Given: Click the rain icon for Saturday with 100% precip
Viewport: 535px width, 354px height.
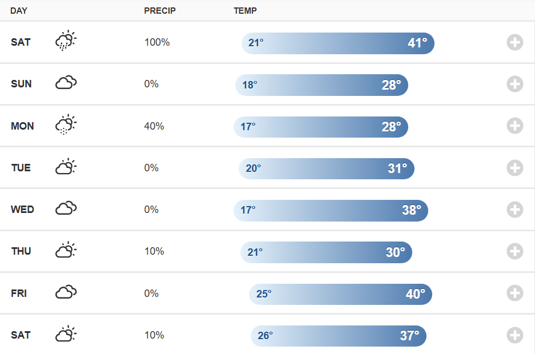Looking at the screenshot, I should point(66,42).
